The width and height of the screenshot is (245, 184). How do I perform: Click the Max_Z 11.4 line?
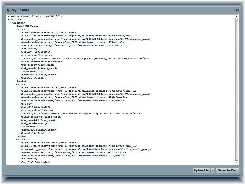coord(72,46)
